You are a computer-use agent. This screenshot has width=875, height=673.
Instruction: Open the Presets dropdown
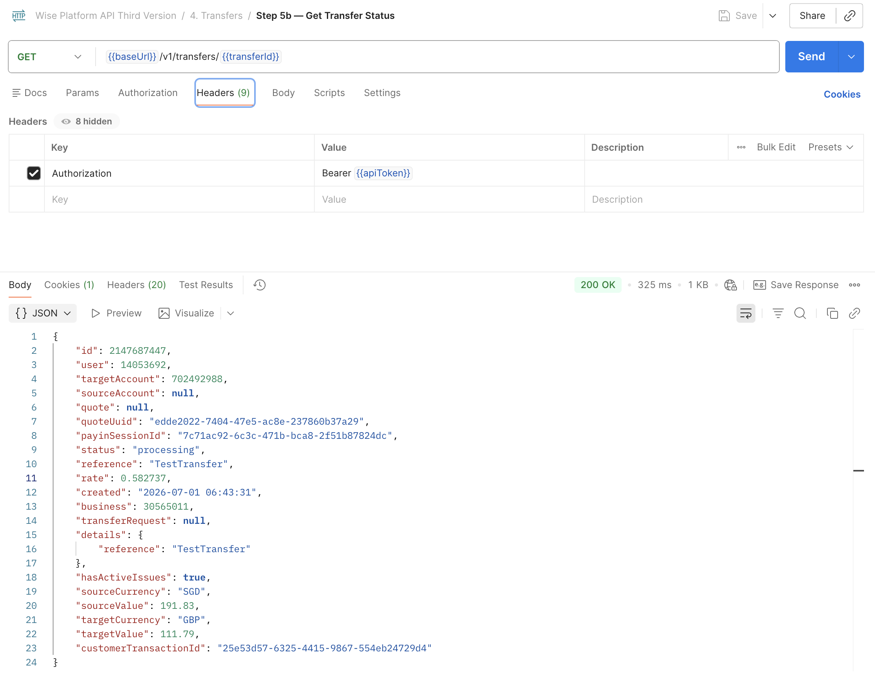click(x=831, y=148)
